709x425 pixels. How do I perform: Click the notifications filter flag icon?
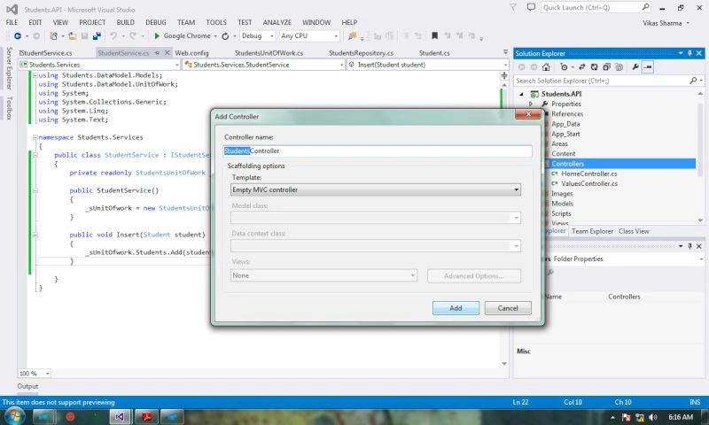point(513,7)
